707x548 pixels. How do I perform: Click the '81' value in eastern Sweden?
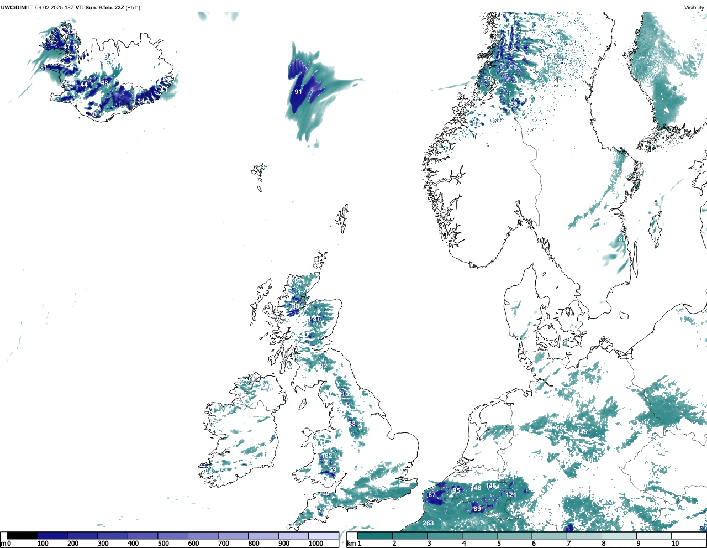click(x=622, y=238)
